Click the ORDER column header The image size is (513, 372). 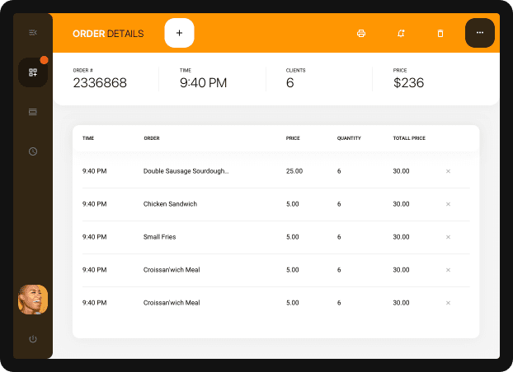point(152,138)
